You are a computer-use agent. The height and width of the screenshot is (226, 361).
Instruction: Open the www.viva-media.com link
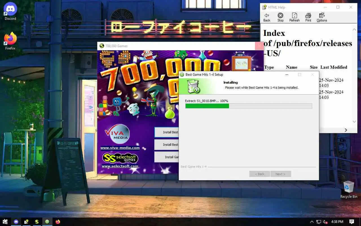120,148
